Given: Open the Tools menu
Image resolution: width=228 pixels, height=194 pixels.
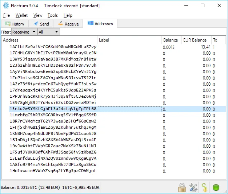Looking at the screenshot, I should pos(53,15).
